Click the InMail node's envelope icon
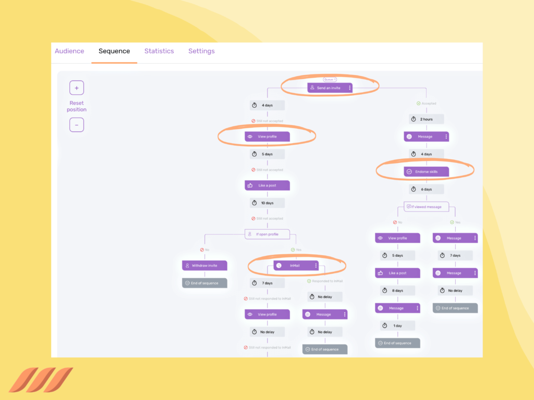Screen dimensions: 534x400 pos(279,266)
